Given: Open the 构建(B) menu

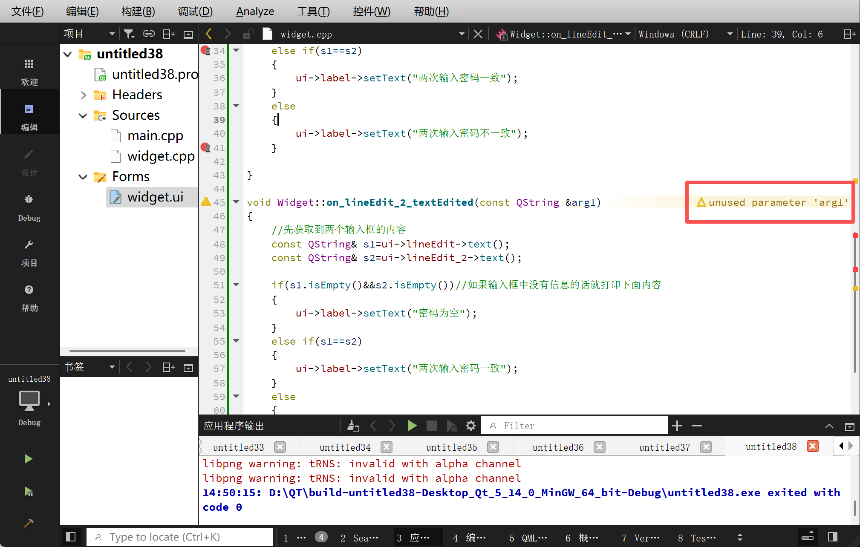Looking at the screenshot, I should coord(138,12).
